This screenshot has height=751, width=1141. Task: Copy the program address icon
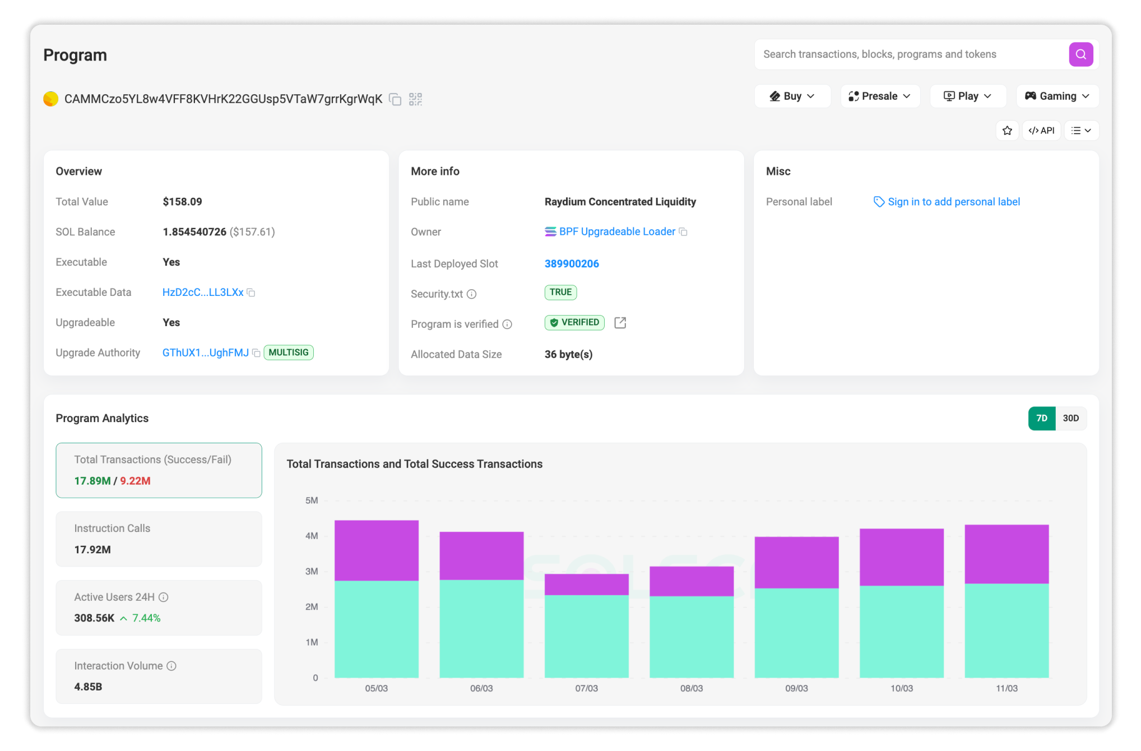(x=395, y=99)
